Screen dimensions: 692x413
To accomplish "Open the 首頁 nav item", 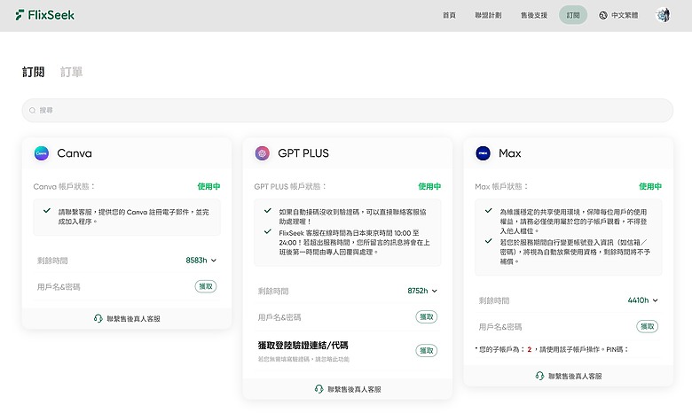I will (449, 15).
